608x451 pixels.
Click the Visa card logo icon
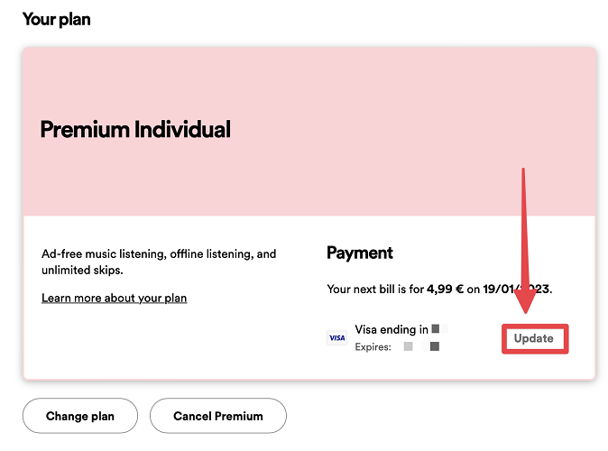[336, 338]
